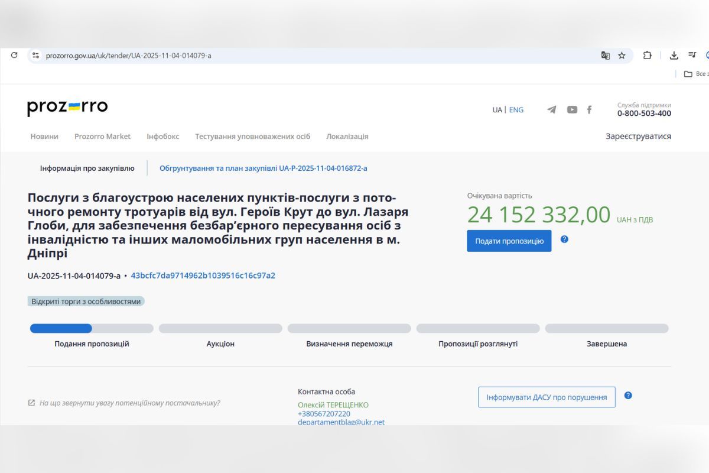Switch to the Обґрунтування та план закупівлі tab

pyautogui.click(x=263, y=168)
